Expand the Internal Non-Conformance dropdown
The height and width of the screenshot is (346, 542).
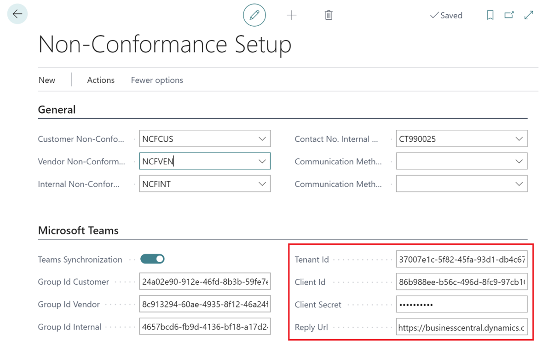tap(262, 184)
